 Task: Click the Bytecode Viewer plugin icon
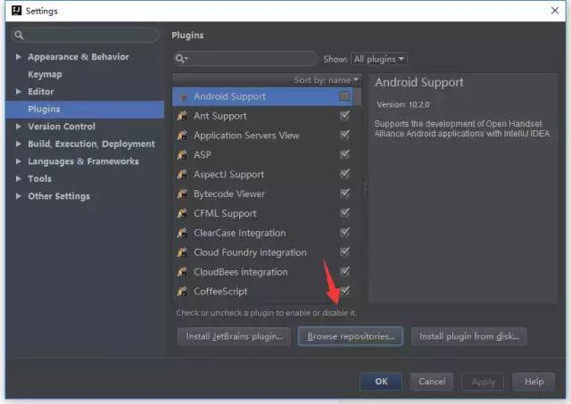[182, 194]
